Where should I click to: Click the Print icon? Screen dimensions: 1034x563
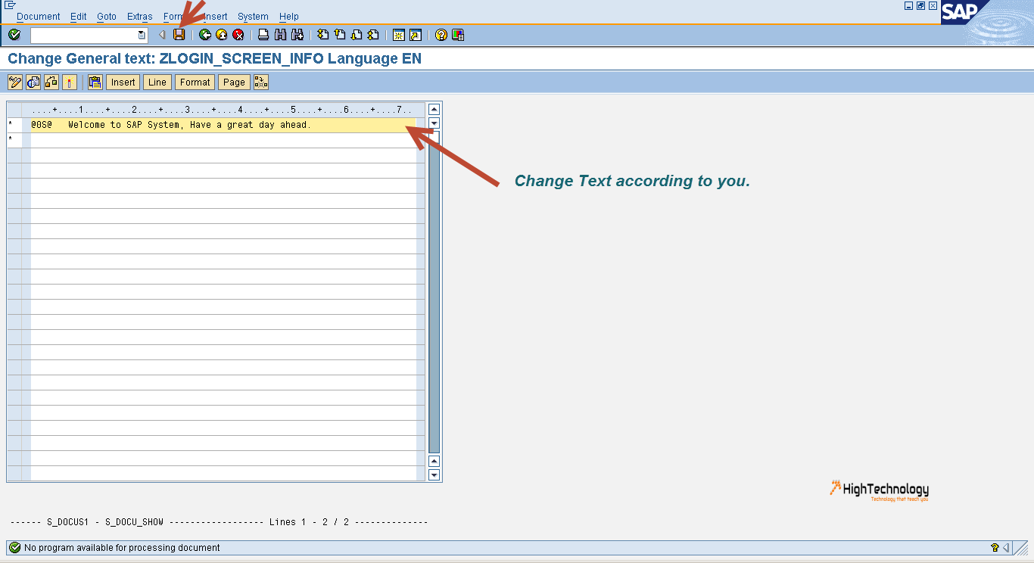tap(263, 35)
